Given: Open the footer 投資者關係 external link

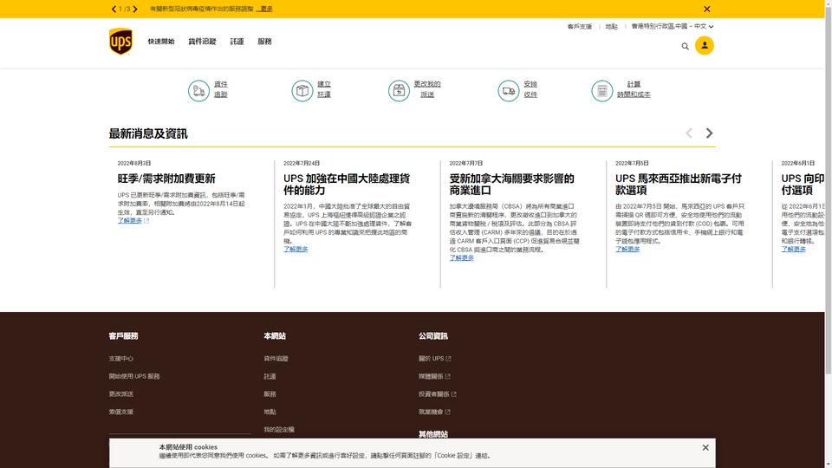Looking at the screenshot, I should [437, 394].
